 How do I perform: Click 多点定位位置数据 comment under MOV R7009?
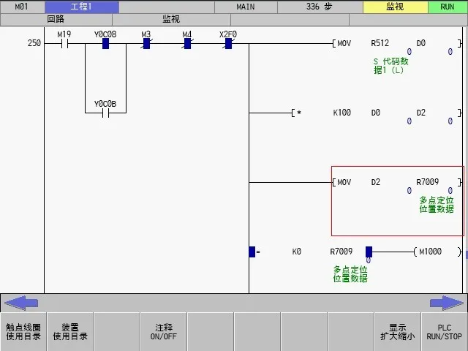pyautogui.click(x=437, y=205)
